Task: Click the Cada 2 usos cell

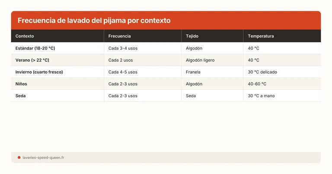Action: [120, 60]
